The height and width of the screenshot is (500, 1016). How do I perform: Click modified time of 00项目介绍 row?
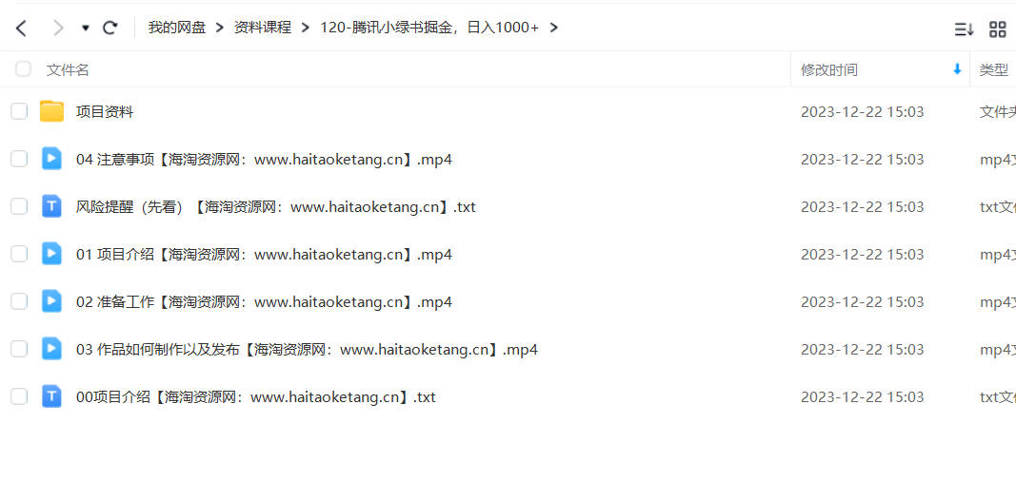click(863, 396)
